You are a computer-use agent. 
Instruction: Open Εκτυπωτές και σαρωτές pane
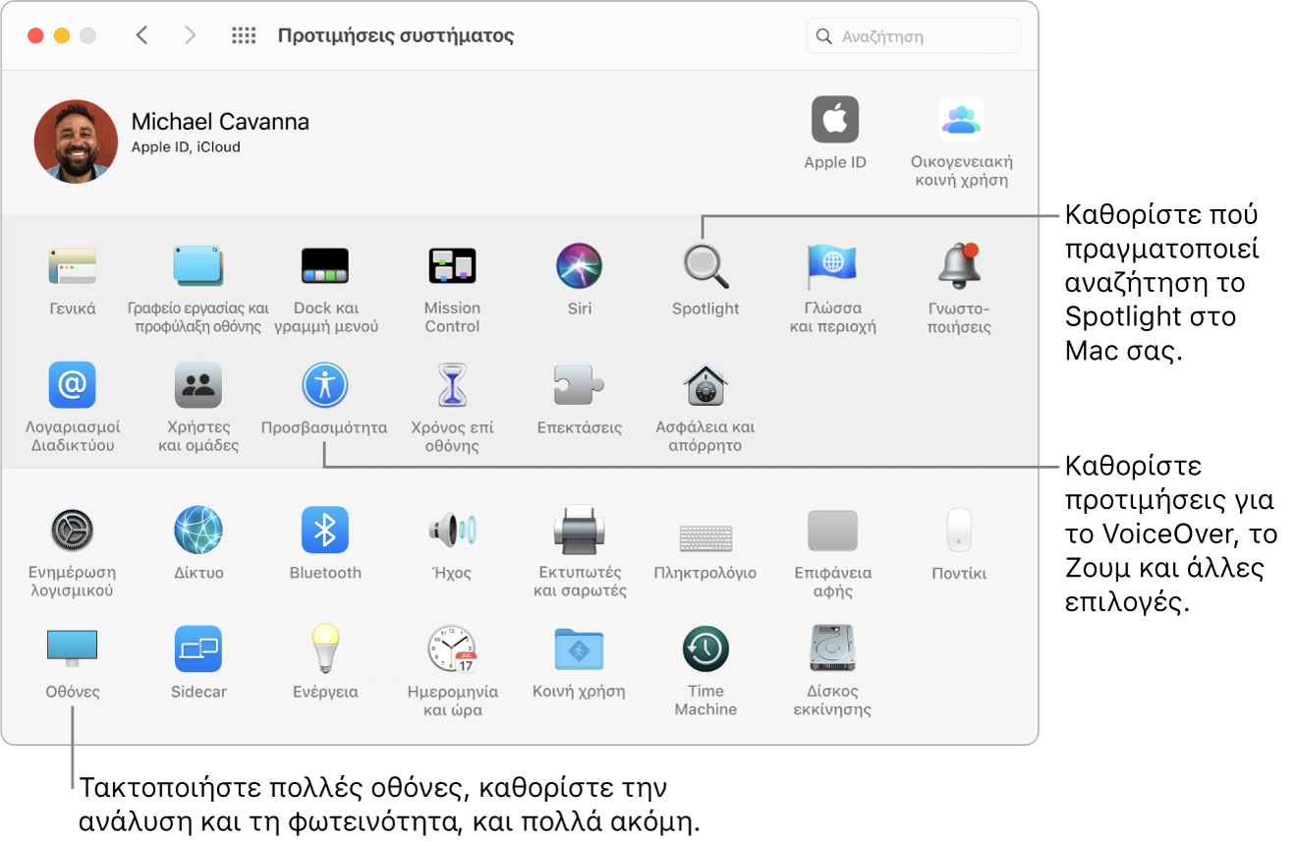580,531
